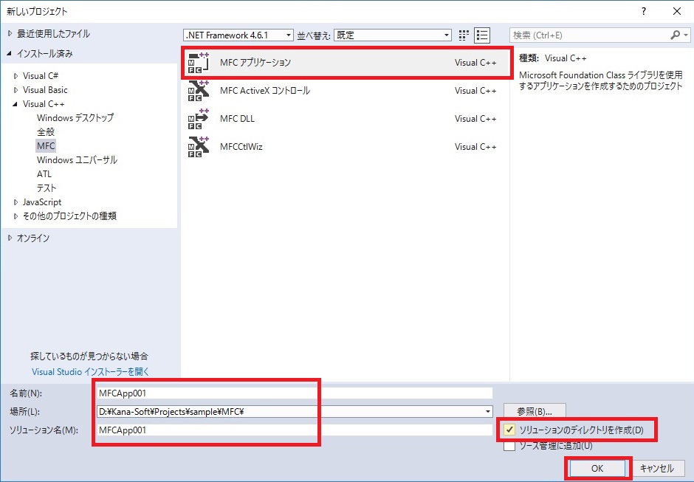Collapse the Visual C++ node
694x482 pixels.
(16, 104)
